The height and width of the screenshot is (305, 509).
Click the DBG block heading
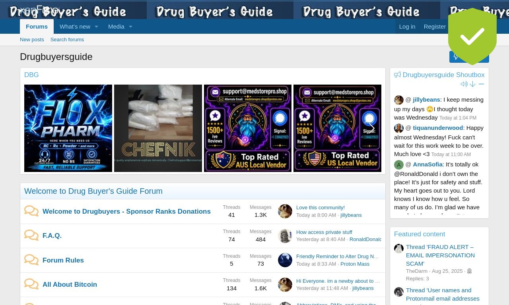point(31,75)
